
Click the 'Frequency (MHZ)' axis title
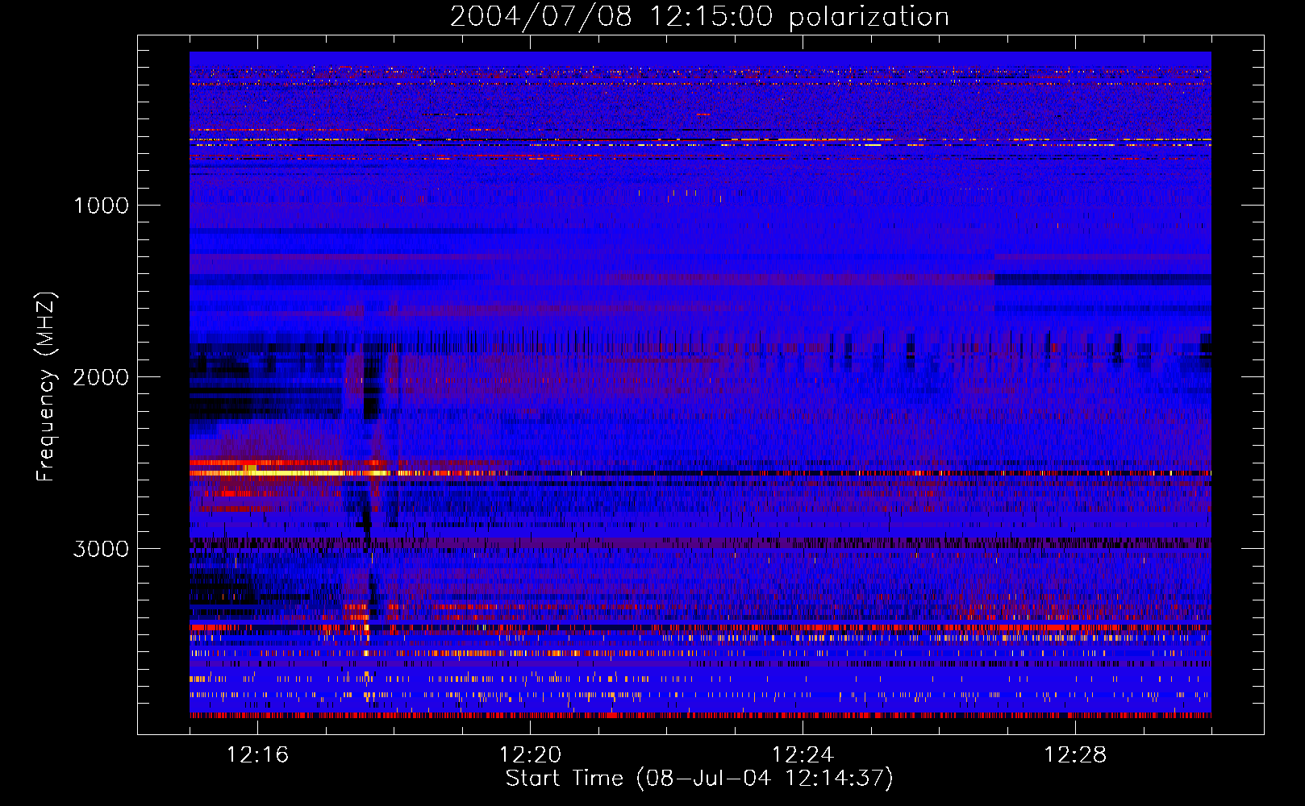[46, 387]
